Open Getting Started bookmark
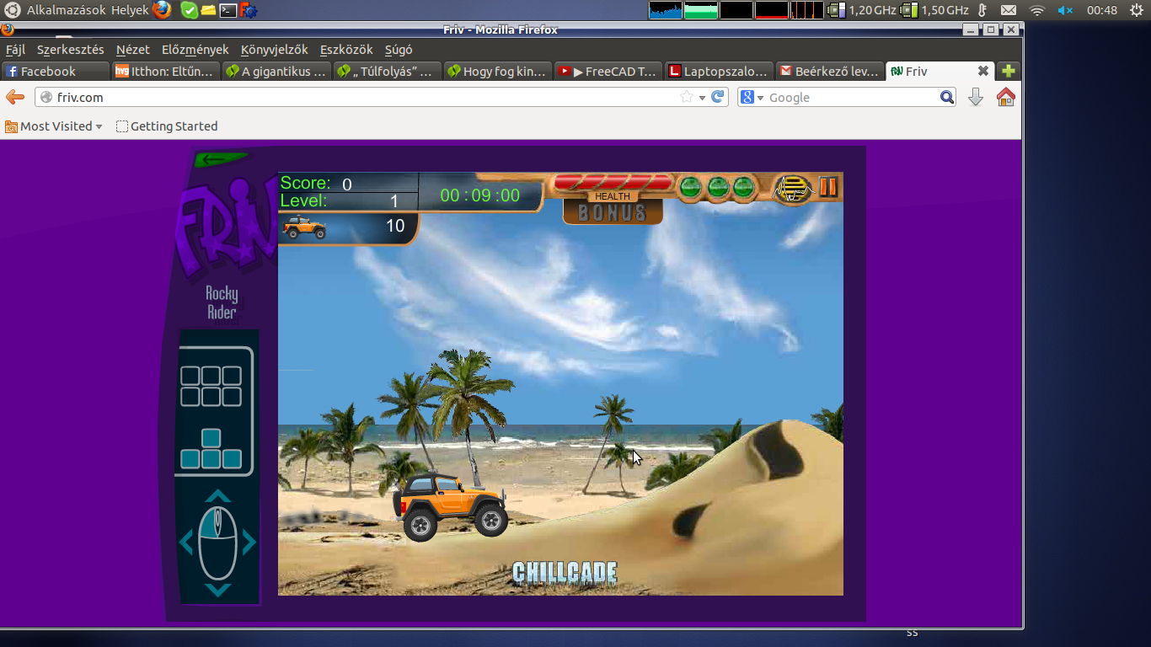This screenshot has height=647, width=1151. (167, 126)
